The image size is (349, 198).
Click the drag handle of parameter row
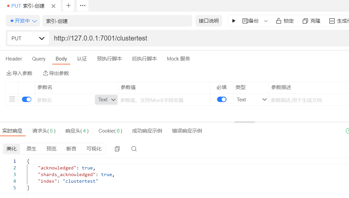(12, 99)
